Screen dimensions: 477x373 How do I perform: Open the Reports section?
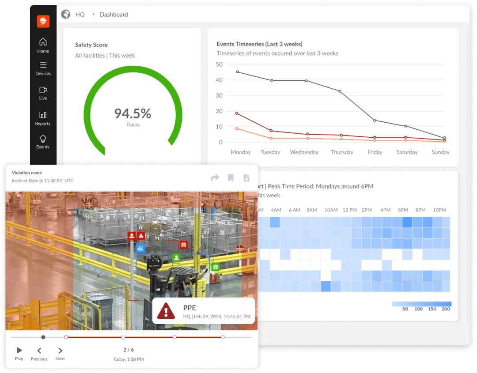(43, 118)
